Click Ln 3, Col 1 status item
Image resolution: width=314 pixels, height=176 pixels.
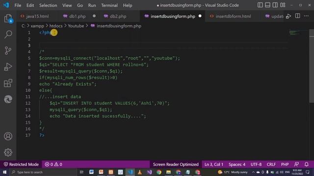pyautogui.click(x=214, y=164)
